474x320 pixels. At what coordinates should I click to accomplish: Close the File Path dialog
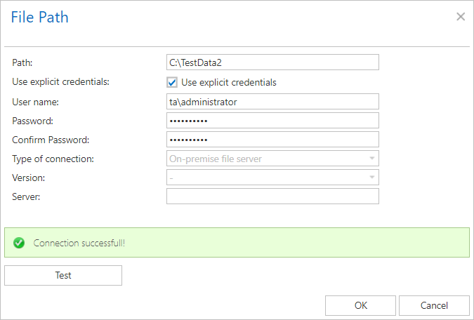461,17
